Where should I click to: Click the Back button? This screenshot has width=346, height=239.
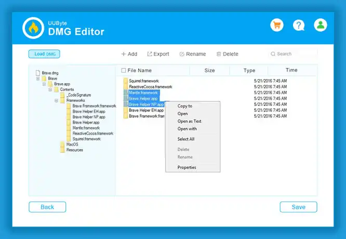coord(47,207)
